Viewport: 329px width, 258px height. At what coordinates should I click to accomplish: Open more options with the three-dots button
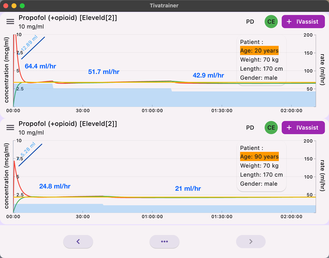(164, 242)
